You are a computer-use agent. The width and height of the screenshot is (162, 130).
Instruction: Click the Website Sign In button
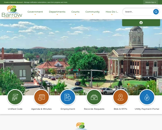pos(150,2)
